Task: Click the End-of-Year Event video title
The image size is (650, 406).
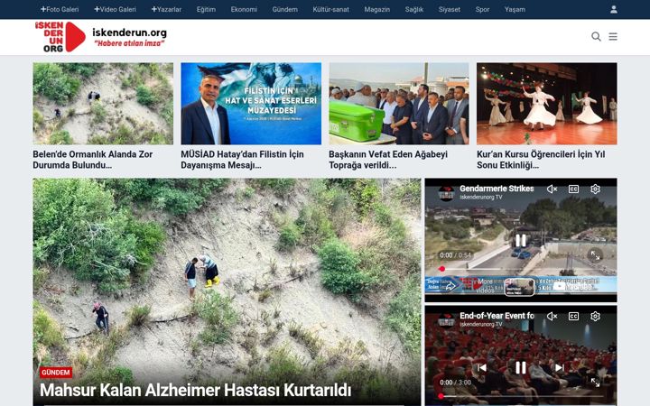Action: pos(497,316)
